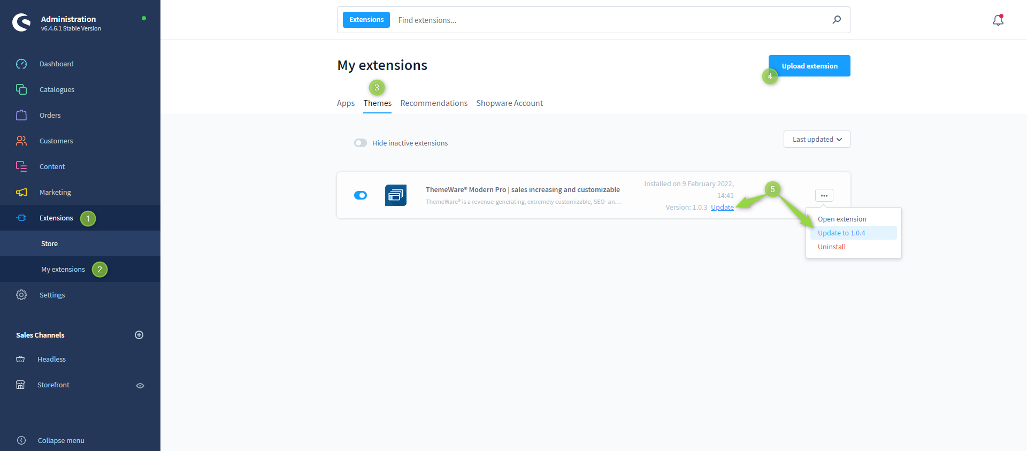
Task: Click the ThemeWare Modern Pro theme icon
Action: click(x=396, y=195)
